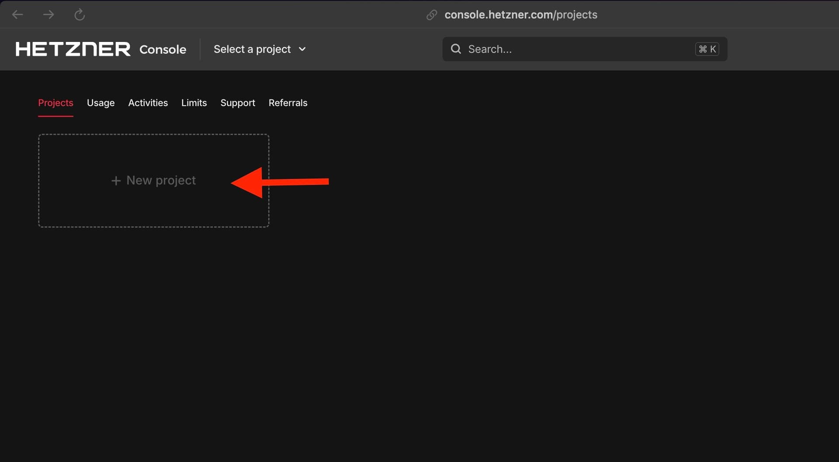Click the link icon in the address bar

(x=432, y=14)
